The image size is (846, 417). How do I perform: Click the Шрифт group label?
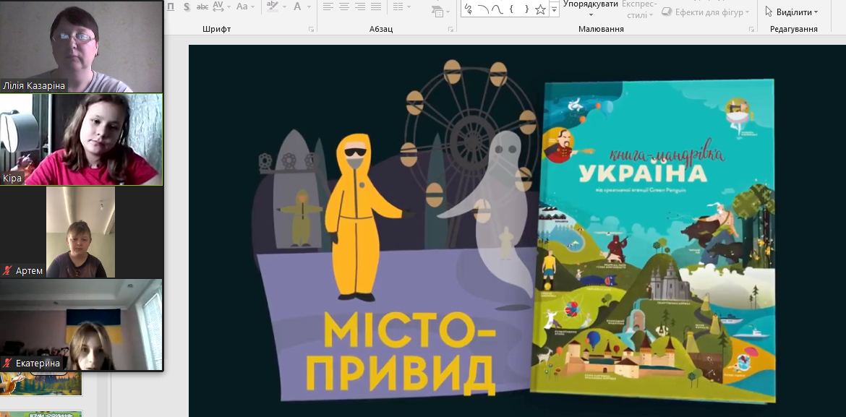point(217,29)
